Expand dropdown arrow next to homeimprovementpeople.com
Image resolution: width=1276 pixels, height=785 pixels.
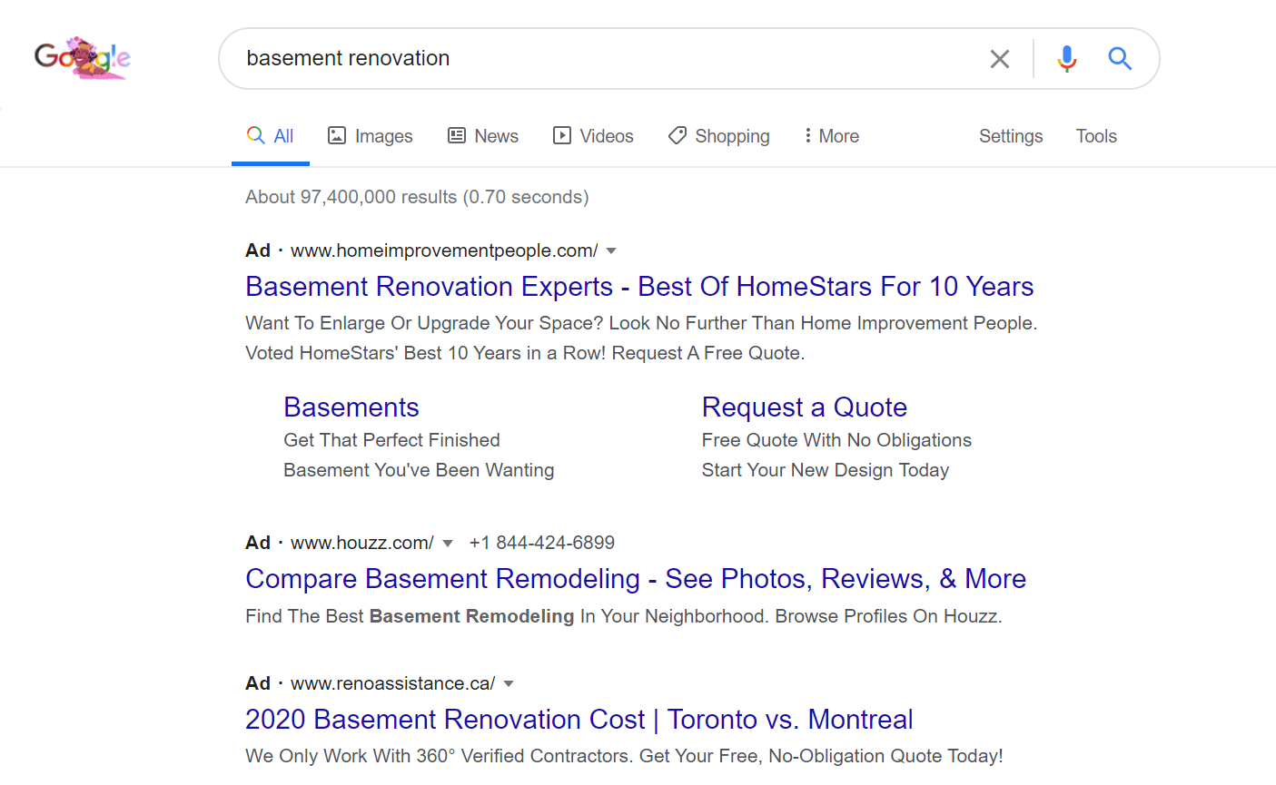611,251
